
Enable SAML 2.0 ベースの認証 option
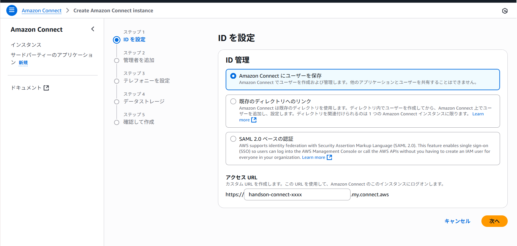pyautogui.click(x=233, y=139)
